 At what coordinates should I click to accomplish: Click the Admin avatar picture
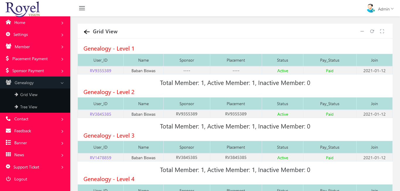pos(371,8)
